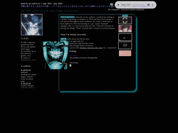
Task: Open the references nav link
Action: tap(44, 11)
